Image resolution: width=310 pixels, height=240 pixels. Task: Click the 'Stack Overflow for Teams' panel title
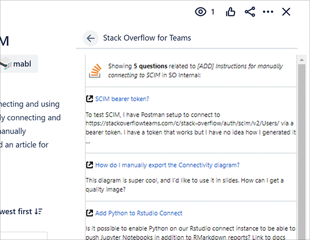point(147,38)
